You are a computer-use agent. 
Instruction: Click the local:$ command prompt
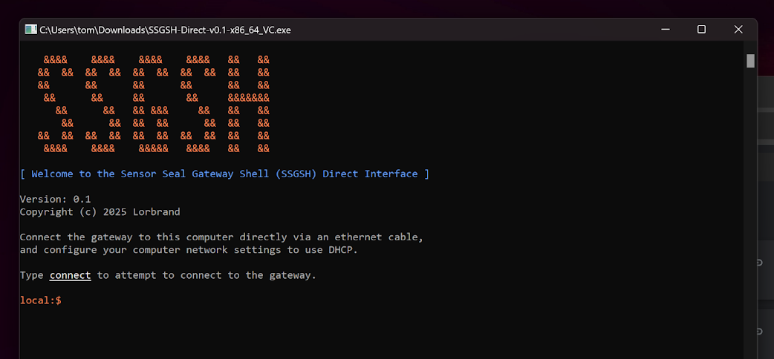click(40, 300)
